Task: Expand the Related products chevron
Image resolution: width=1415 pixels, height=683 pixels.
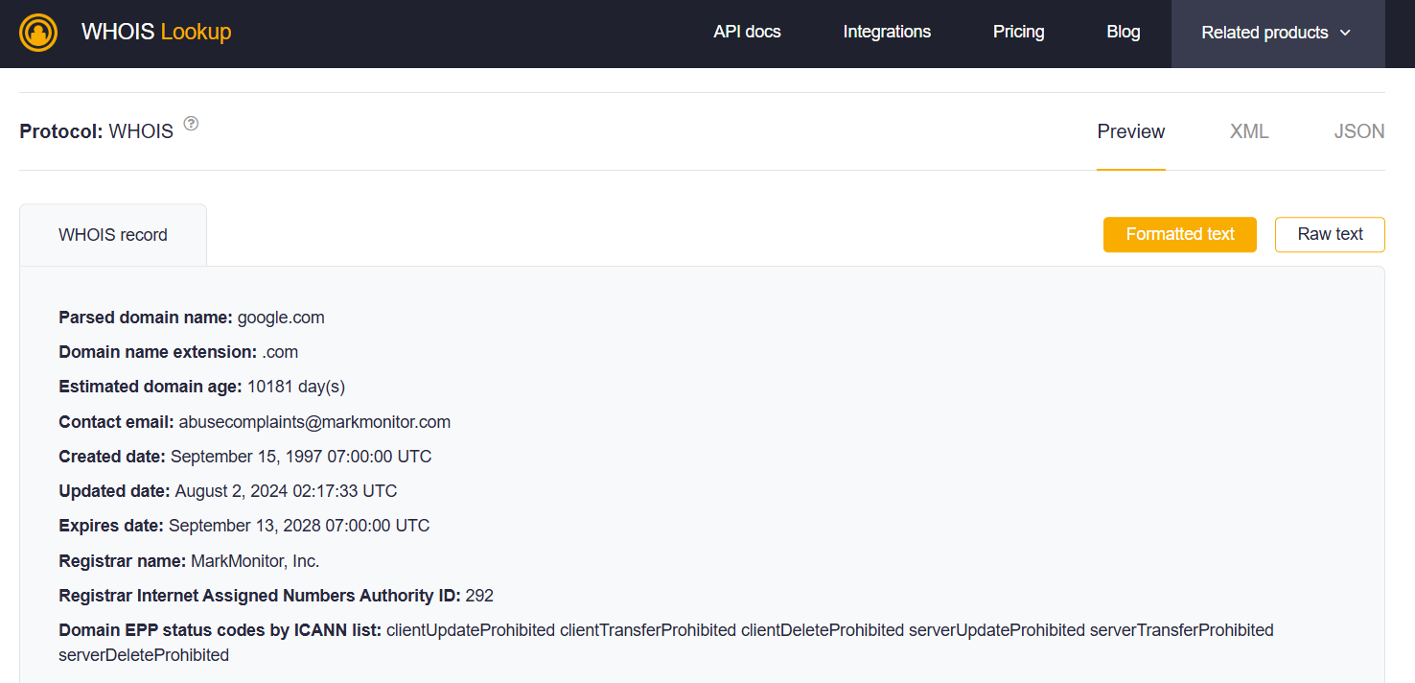Action: tap(1345, 33)
